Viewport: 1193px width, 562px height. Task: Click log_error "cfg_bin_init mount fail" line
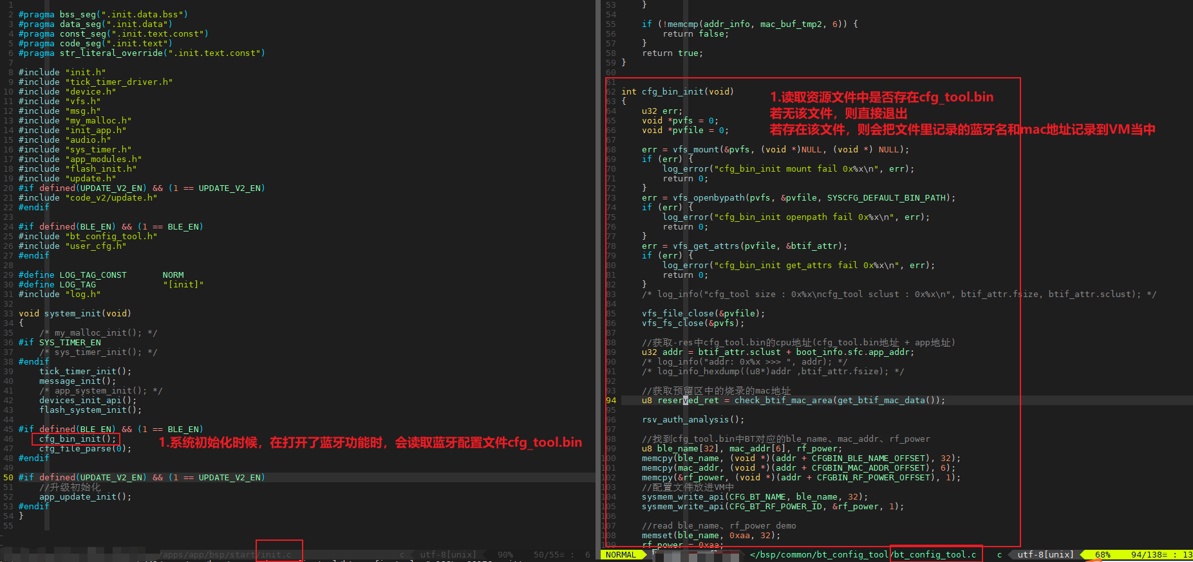[788, 168]
